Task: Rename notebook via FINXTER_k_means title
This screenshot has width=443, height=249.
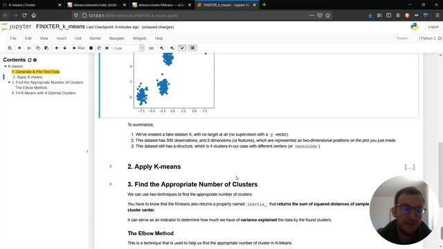Action: click(60, 26)
